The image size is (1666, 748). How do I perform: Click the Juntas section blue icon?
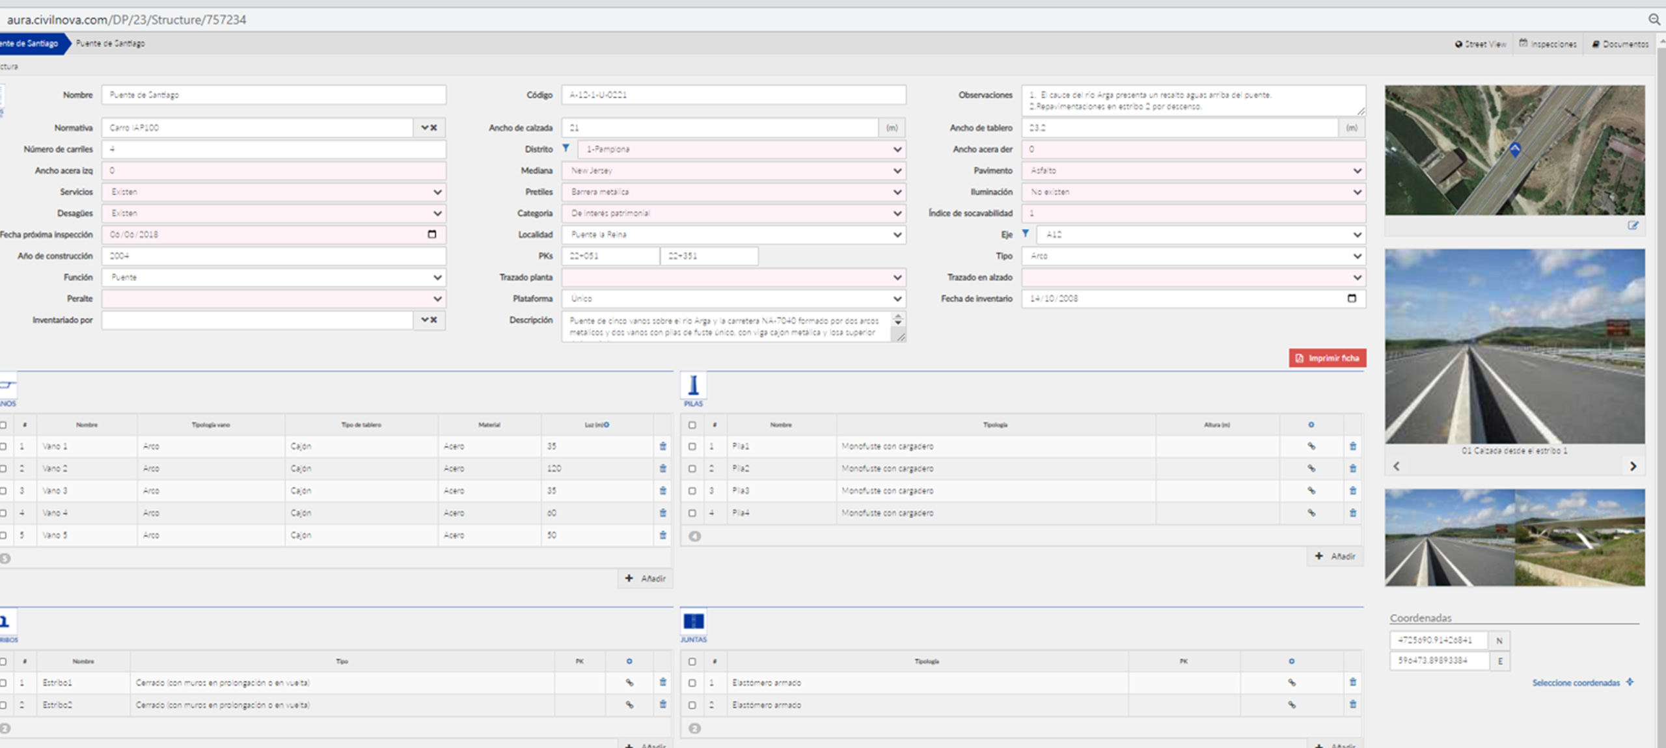[693, 621]
